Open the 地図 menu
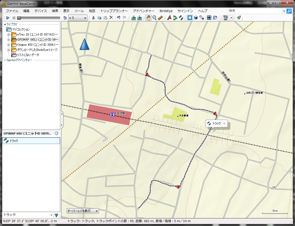Screen dimensions: 295x226 pos(92,11)
